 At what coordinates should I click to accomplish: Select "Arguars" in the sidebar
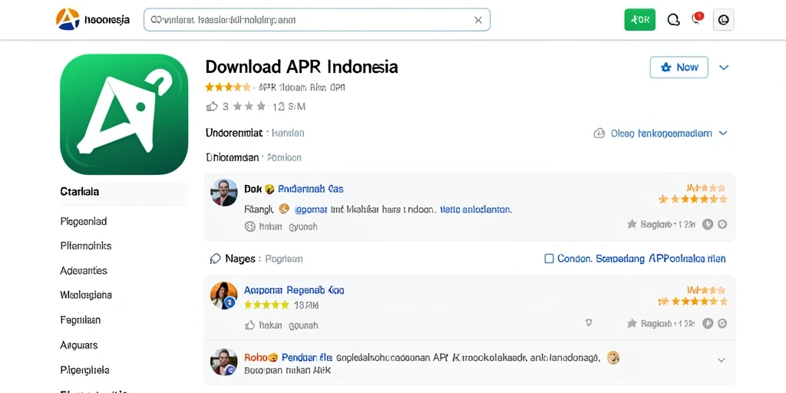click(79, 345)
